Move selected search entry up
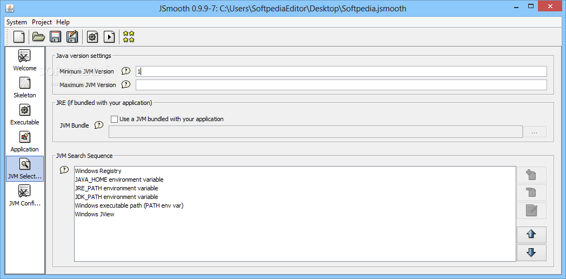This screenshot has height=279, width=566. (x=531, y=235)
